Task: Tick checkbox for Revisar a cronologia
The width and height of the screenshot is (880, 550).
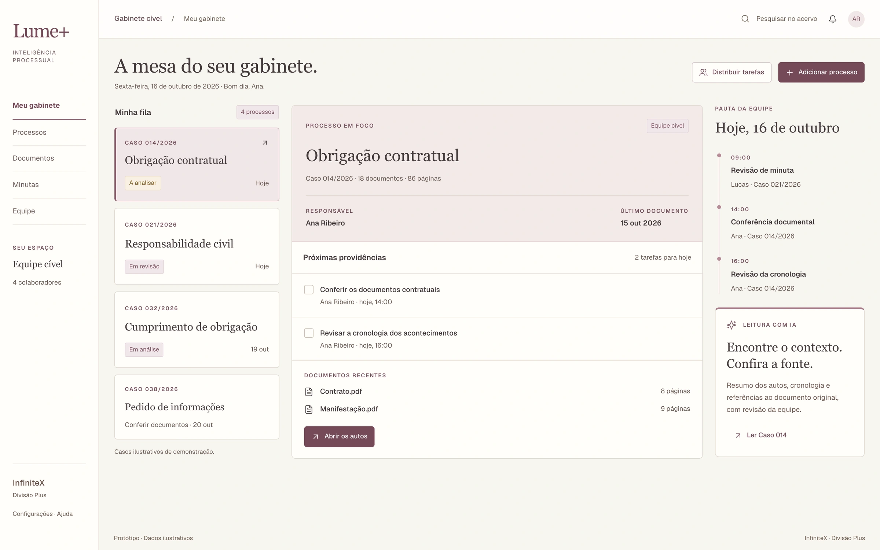Action: click(309, 333)
